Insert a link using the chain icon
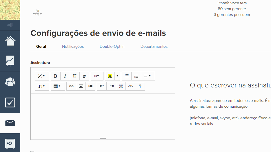 pos(71,86)
